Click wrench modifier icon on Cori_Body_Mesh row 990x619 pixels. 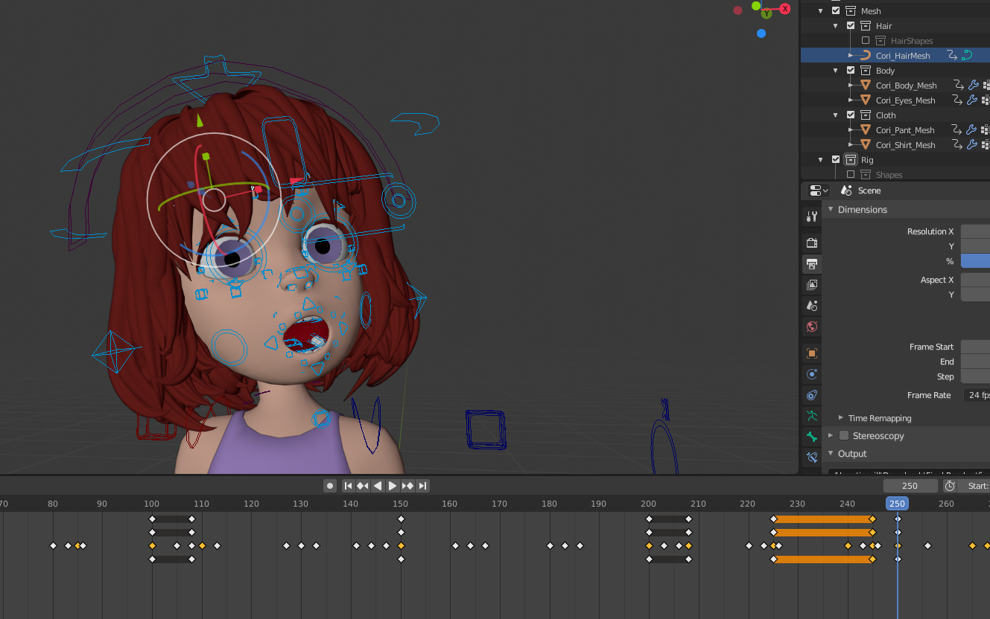coord(972,85)
